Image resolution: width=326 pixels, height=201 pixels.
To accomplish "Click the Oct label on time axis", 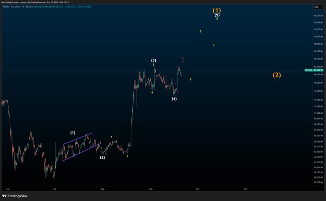I will pos(198,189).
